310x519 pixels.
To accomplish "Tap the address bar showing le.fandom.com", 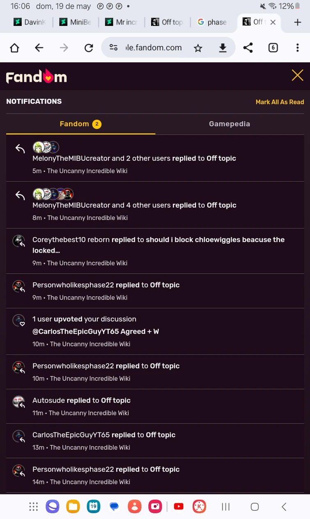I will coord(152,48).
